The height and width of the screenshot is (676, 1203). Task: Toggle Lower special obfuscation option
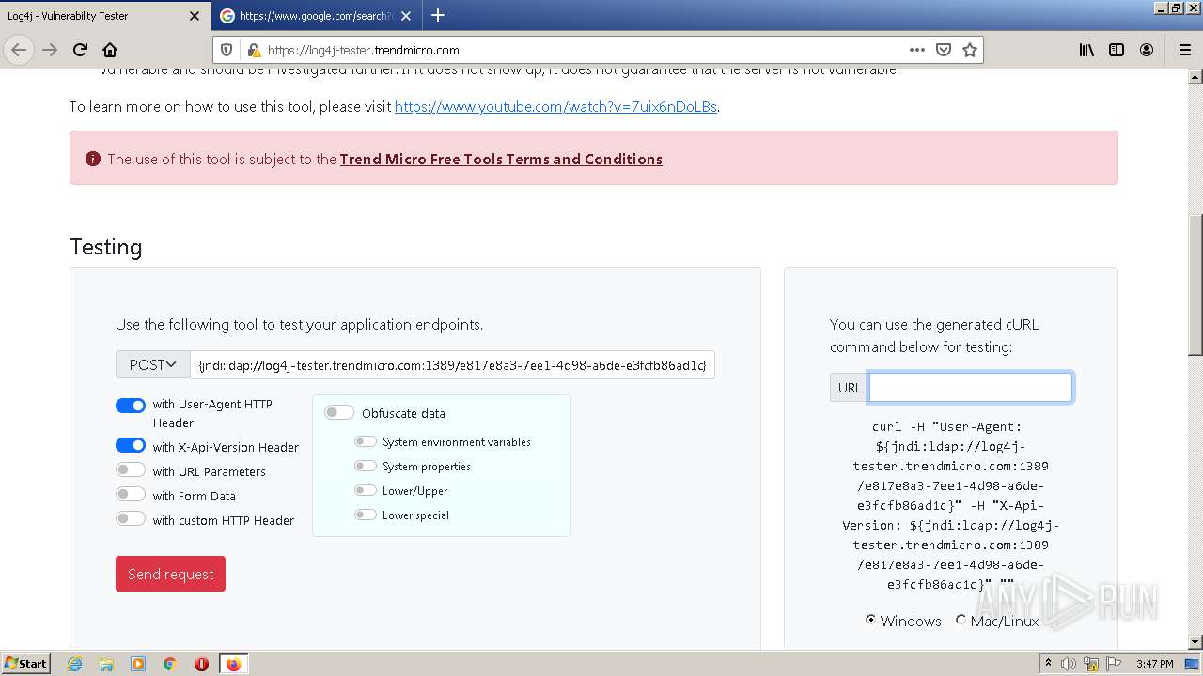(366, 515)
